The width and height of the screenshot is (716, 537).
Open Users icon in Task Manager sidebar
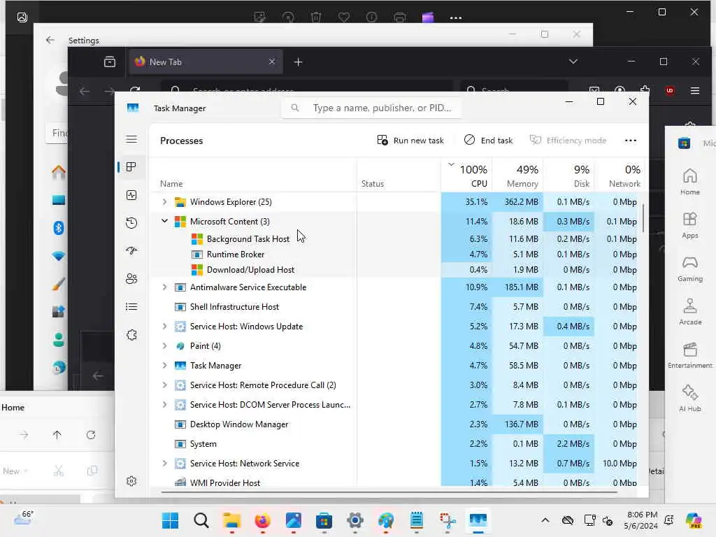[131, 278]
